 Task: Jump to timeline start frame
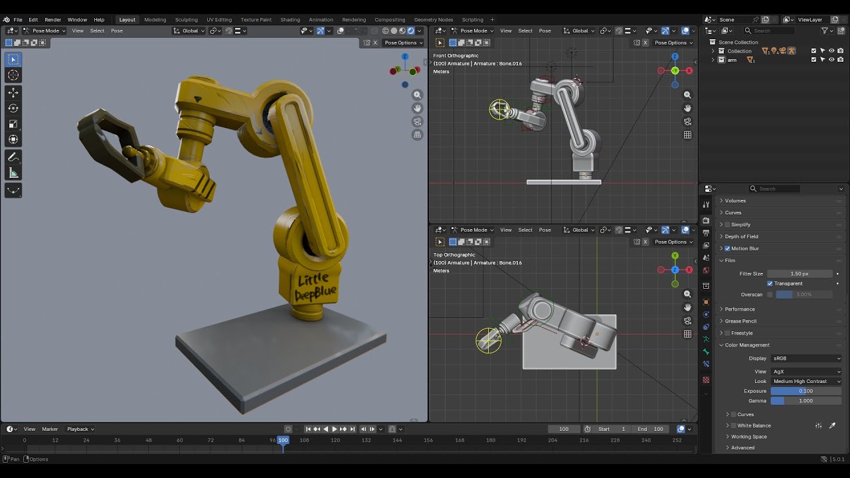pos(308,429)
